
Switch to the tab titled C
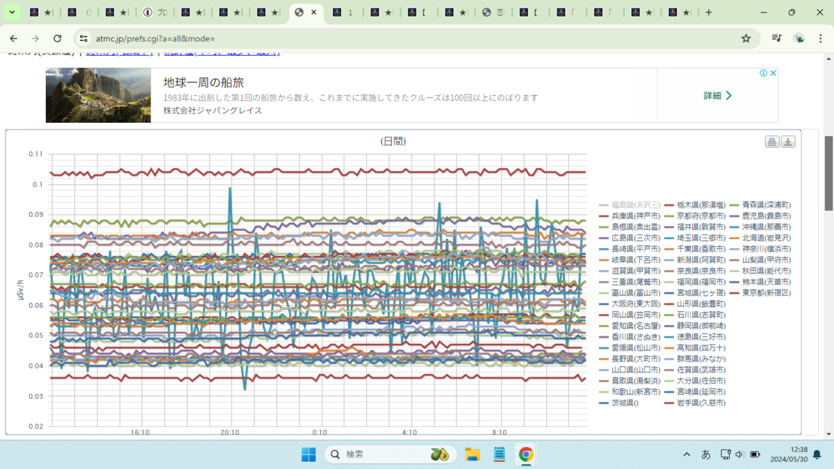coord(80,13)
